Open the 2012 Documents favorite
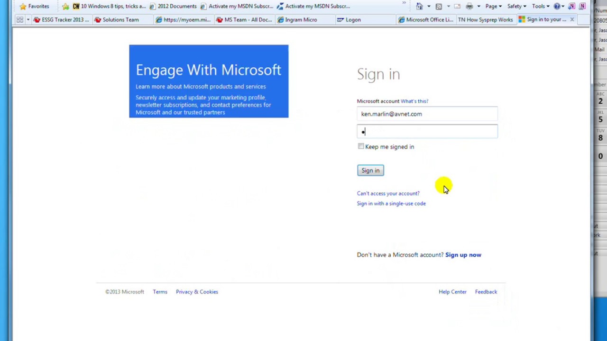 173,6
